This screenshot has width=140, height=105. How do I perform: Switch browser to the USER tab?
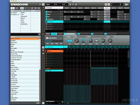tap(17, 8)
